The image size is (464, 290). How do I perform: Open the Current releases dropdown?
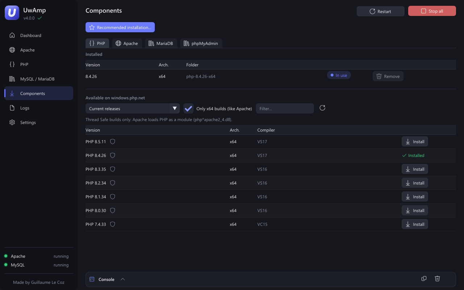click(x=133, y=108)
